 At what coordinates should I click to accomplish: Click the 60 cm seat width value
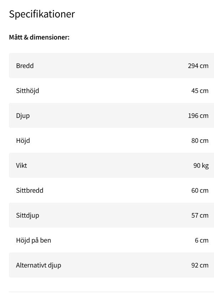click(x=200, y=190)
